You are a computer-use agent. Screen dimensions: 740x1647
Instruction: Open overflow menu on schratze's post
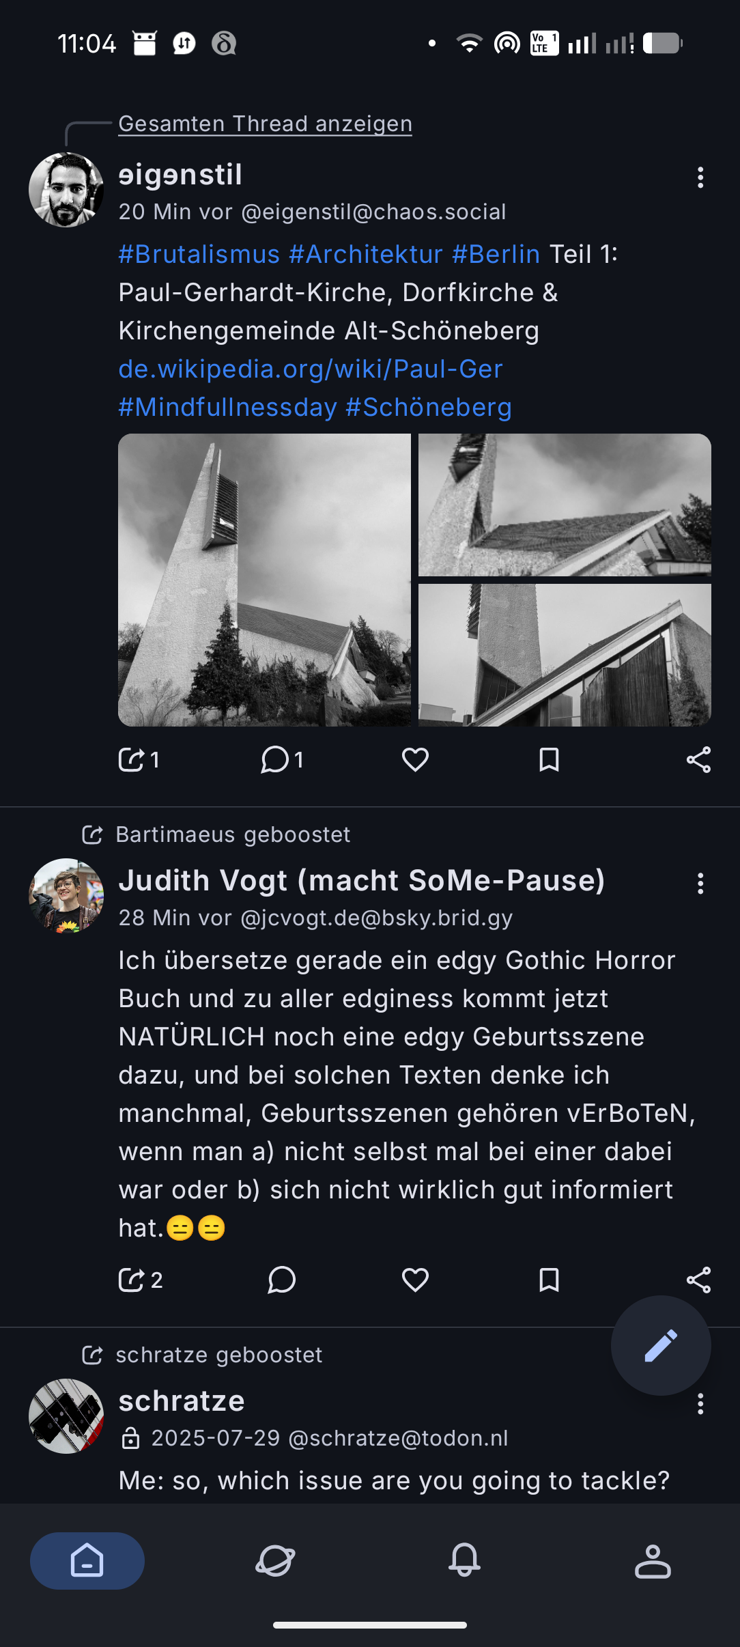[x=700, y=1404]
